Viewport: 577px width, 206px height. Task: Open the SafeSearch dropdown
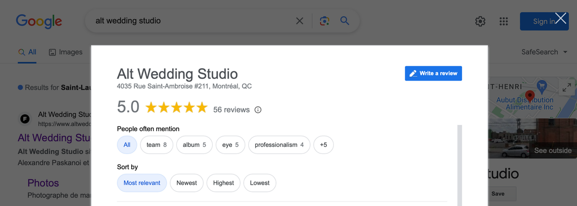[544, 52]
